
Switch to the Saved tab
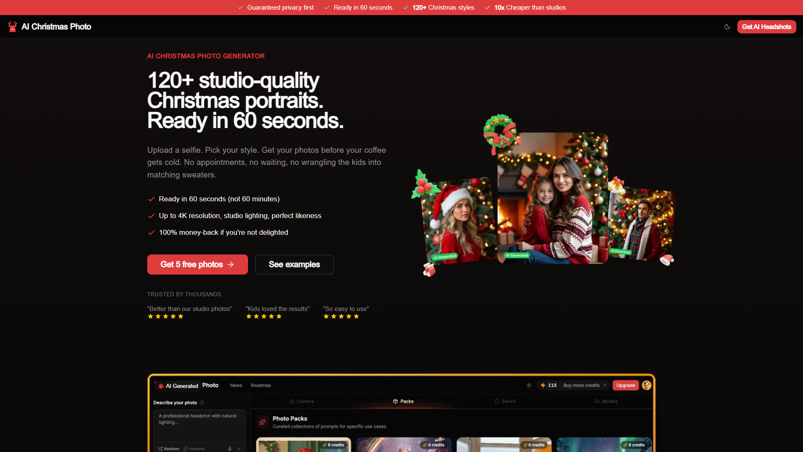pos(505,401)
